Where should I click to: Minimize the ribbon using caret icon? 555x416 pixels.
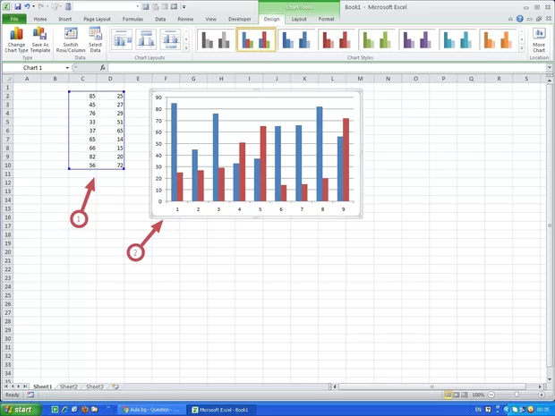pos(510,19)
